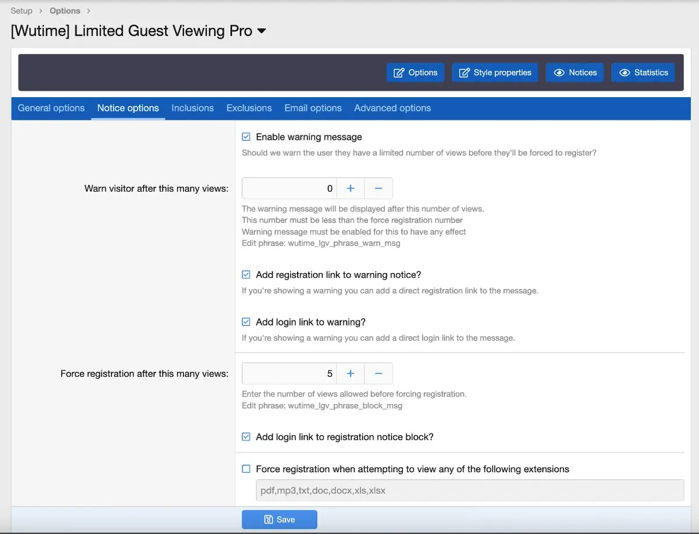Increase warn visitor views with plus
Viewport: 699px width, 534px height.
[351, 189]
